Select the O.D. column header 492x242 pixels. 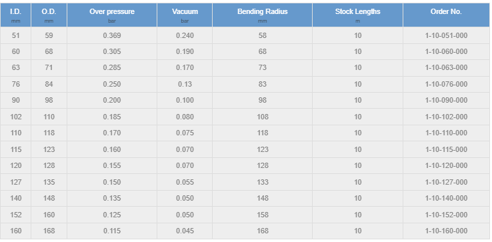coord(49,15)
